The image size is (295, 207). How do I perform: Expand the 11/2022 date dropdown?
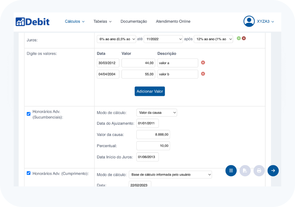(x=163, y=39)
